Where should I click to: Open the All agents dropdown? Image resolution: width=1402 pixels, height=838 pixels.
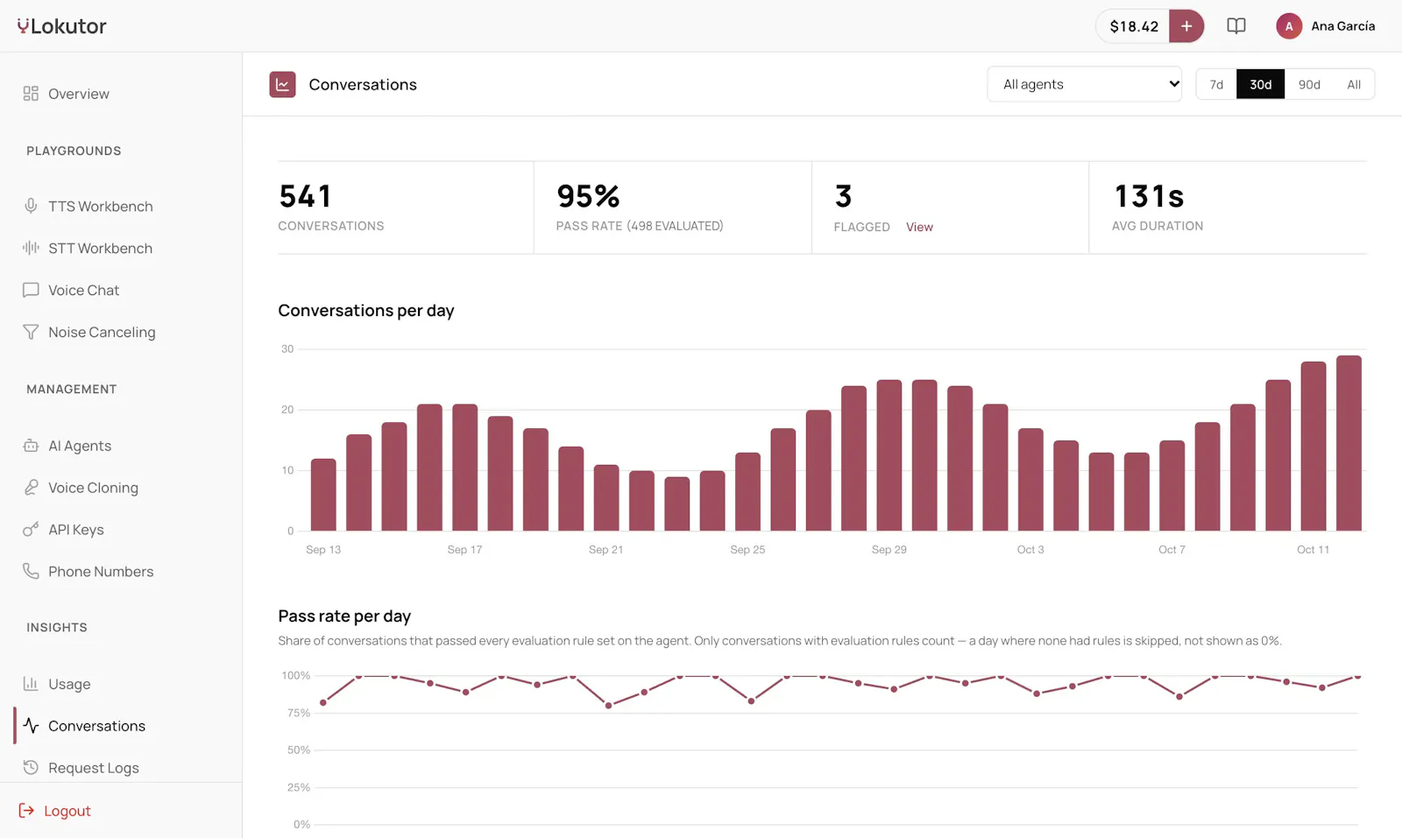(1085, 84)
